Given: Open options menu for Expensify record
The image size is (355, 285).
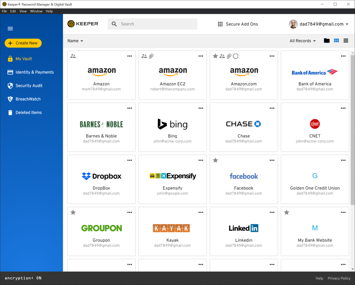Looking at the screenshot, I should (x=201, y=160).
